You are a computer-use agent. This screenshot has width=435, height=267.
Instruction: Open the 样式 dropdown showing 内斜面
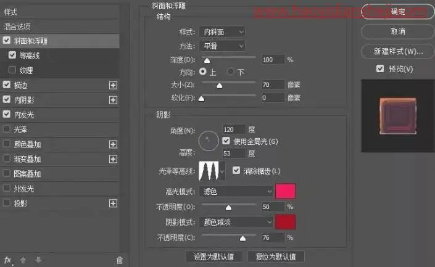[222, 32]
